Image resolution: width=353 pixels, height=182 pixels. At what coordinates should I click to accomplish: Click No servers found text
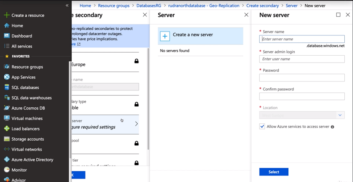pos(174,50)
